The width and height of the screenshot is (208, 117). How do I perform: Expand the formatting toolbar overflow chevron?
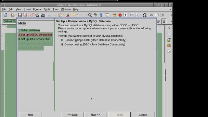click(171, 21)
